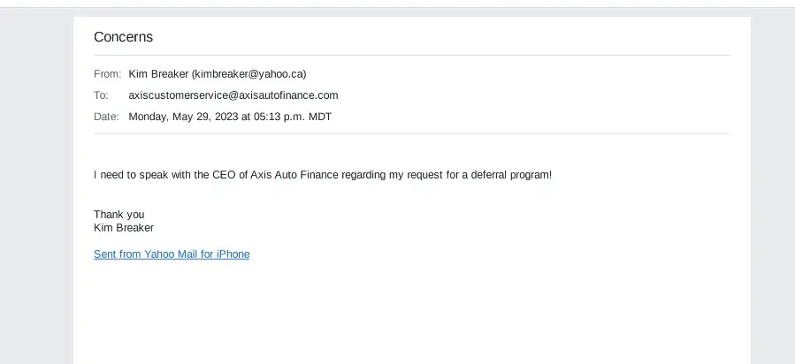Click the "To:" field label
The image size is (795, 364).
tap(101, 95)
